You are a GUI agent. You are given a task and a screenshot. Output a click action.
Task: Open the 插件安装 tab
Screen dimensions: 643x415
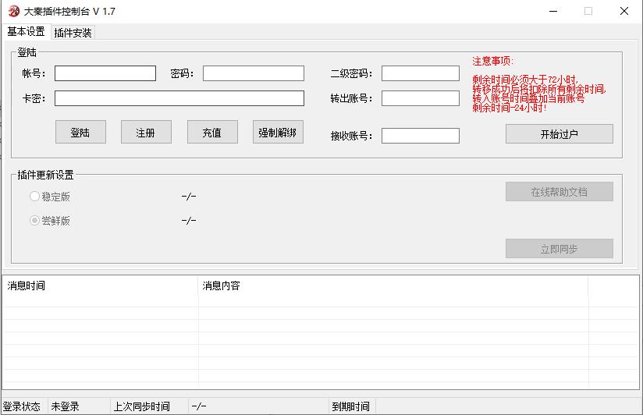pos(73,33)
